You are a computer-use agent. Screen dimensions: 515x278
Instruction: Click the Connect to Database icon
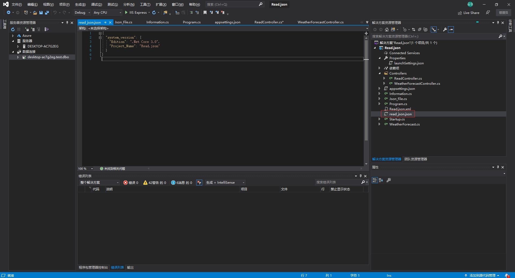pyautogui.click(x=27, y=29)
